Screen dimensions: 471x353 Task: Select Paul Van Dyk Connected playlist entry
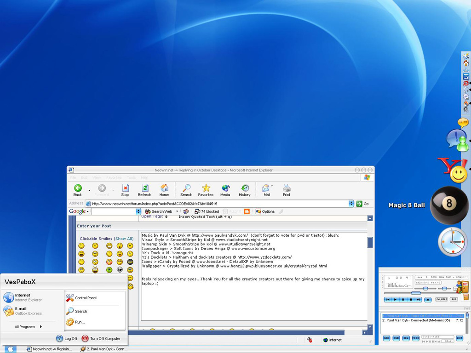click(x=416, y=320)
